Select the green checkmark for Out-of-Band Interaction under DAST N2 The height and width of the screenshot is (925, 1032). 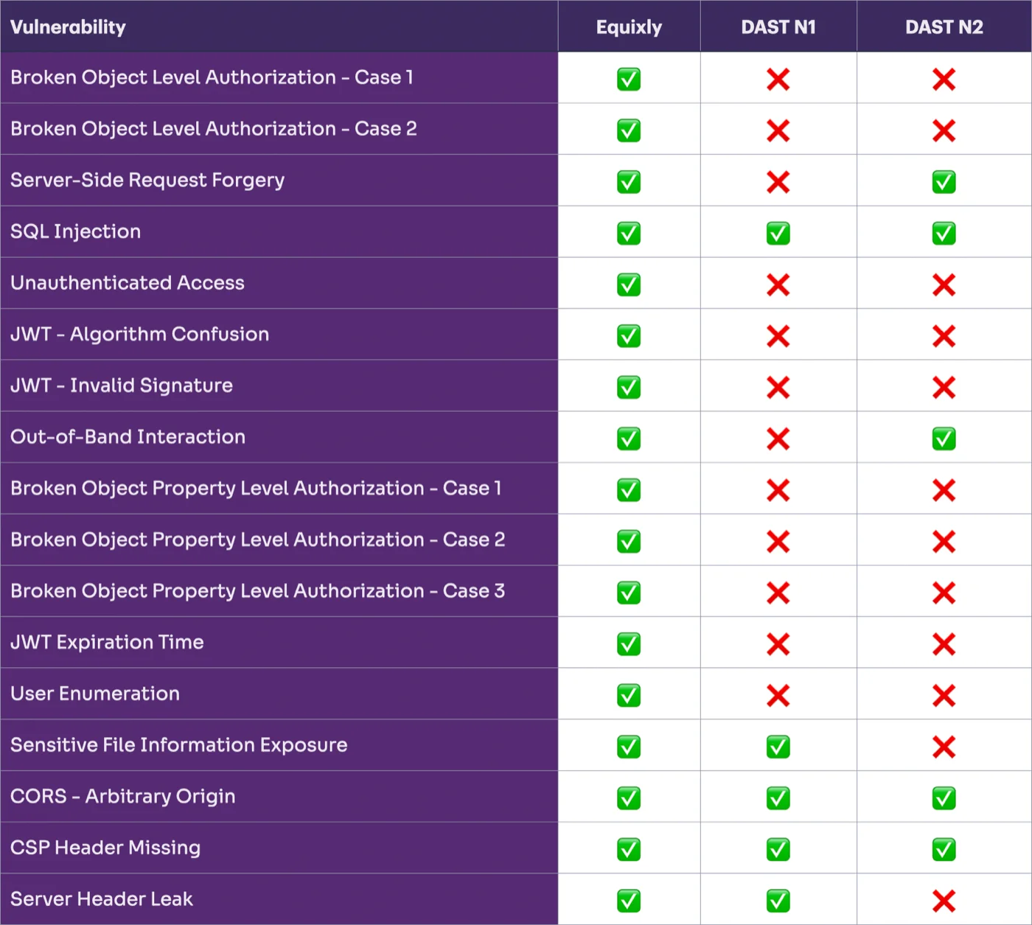pos(944,438)
